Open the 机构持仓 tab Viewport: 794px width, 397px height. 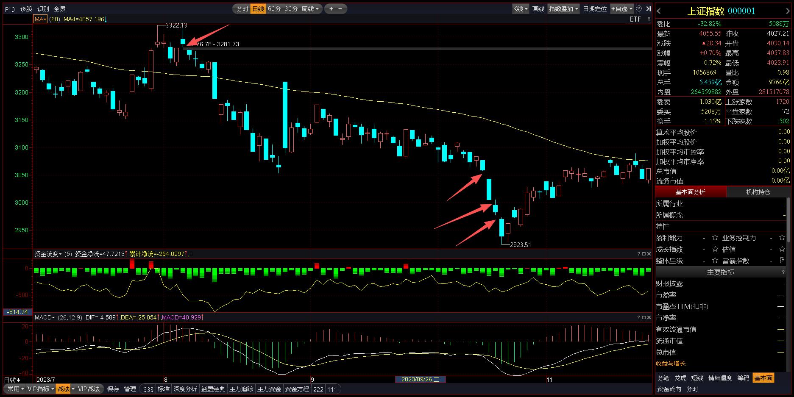click(x=758, y=192)
